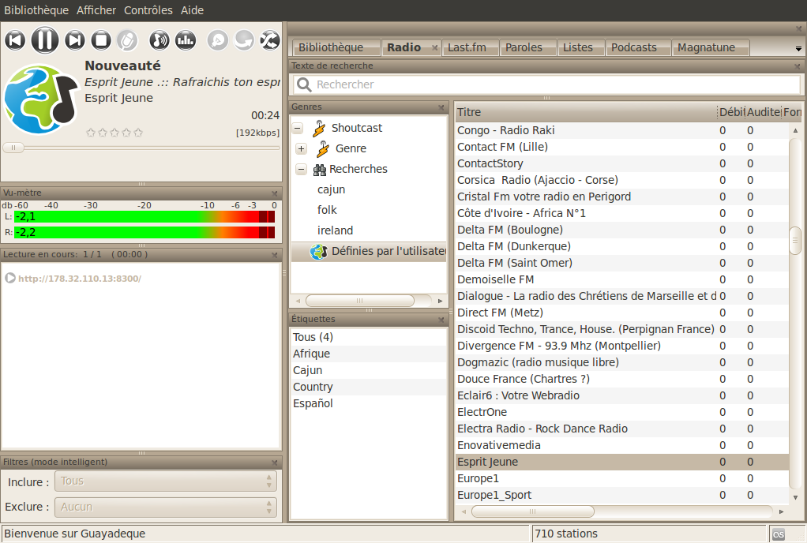Toggle shuffle playback mode
Image resolution: width=807 pixels, height=543 pixels.
point(269,40)
